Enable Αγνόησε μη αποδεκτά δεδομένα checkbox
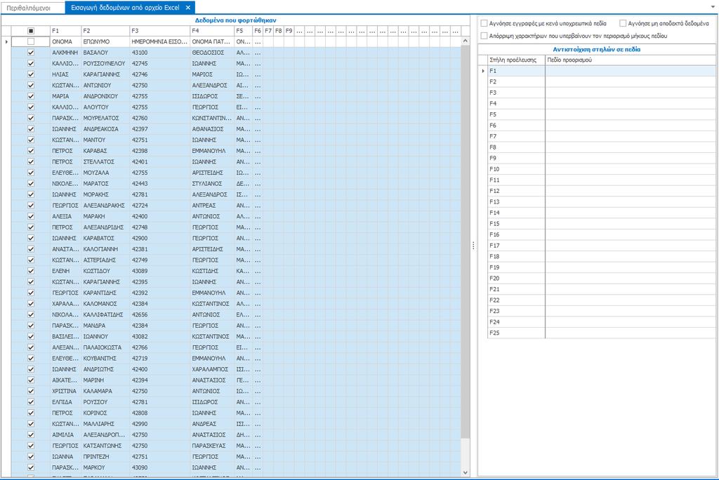Screen dimensions: 719x480 click(623, 23)
